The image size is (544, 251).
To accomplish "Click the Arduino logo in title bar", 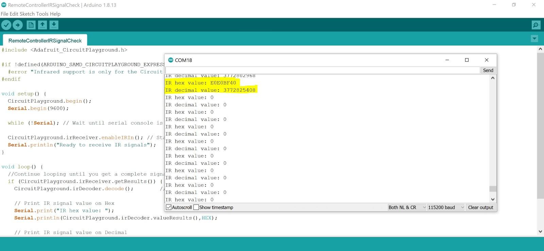I will pos(4,5).
